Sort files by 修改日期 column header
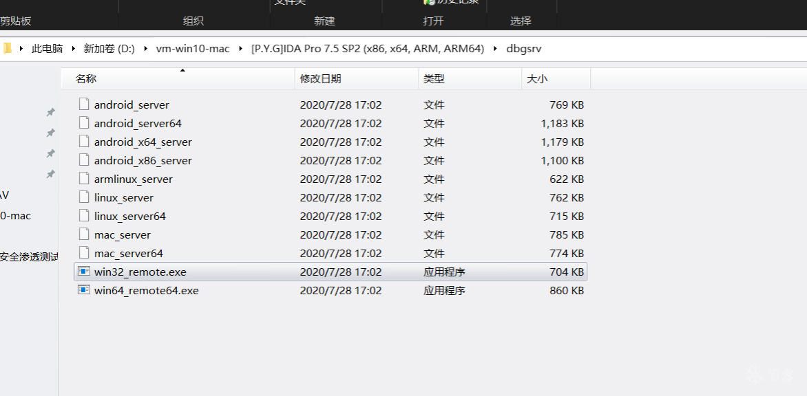Viewport: 807px width, 396px height. click(357, 78)
